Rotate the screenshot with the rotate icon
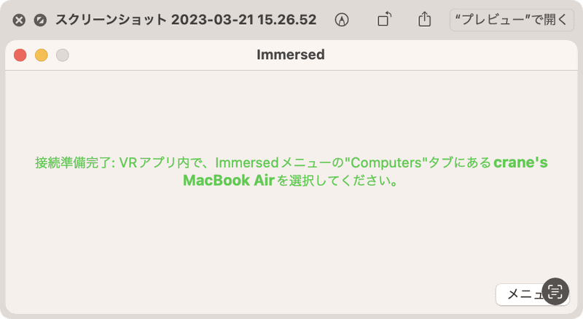The width and height of the screenshot is (583, 319). pyautogui.click(x=384, y=20)
